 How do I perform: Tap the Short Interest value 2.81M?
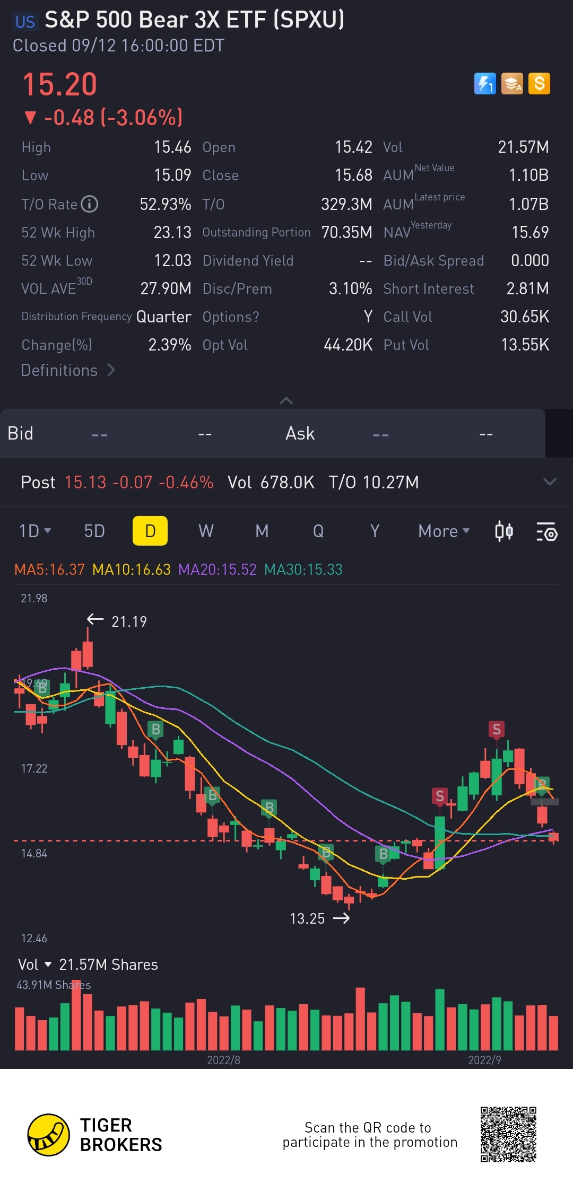[528, 288]
